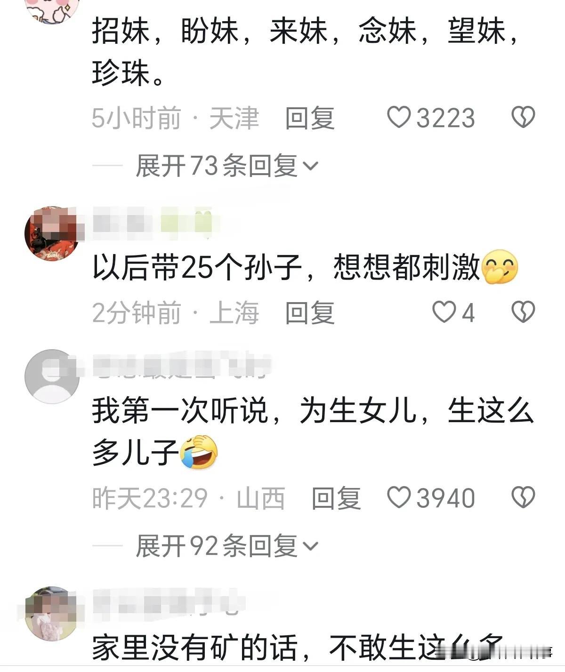565x672 pixels.
Task: Reply to the Shanghai comment
Action: 310,312
